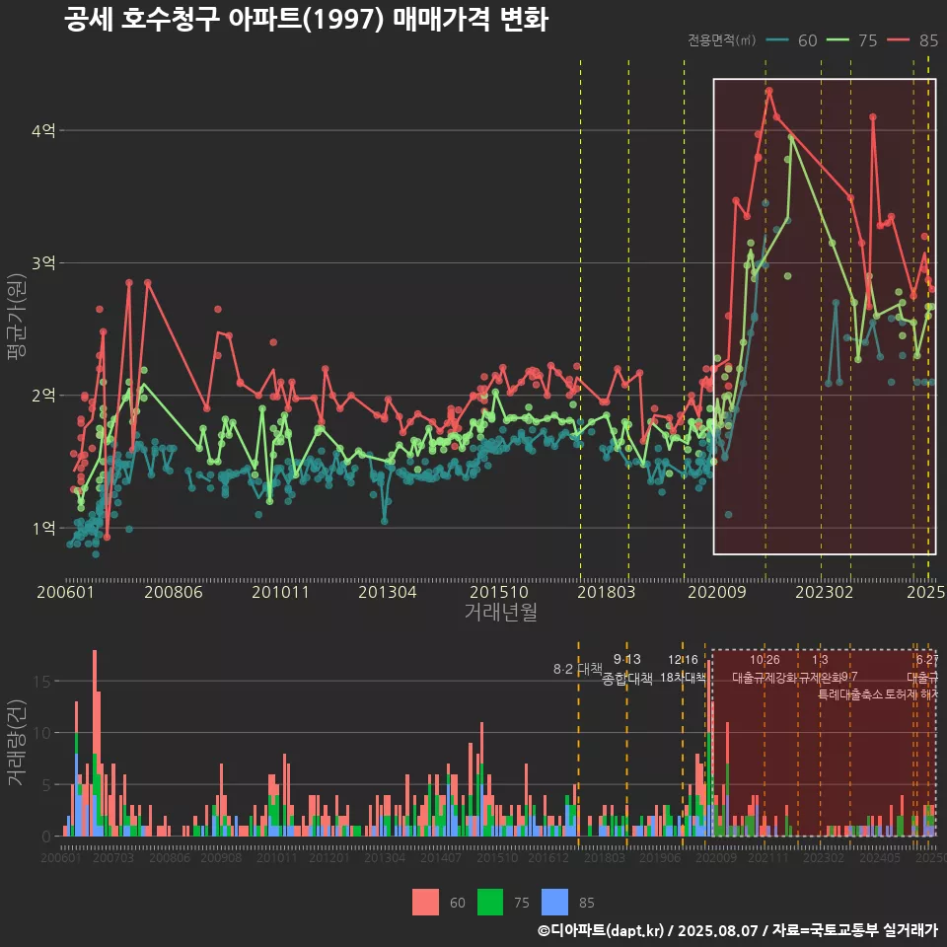Click the chart title 공세 호수청구 아파트(1997) 매매가격 변화
Screen dimensions: 947x947
tap(306, 20)
